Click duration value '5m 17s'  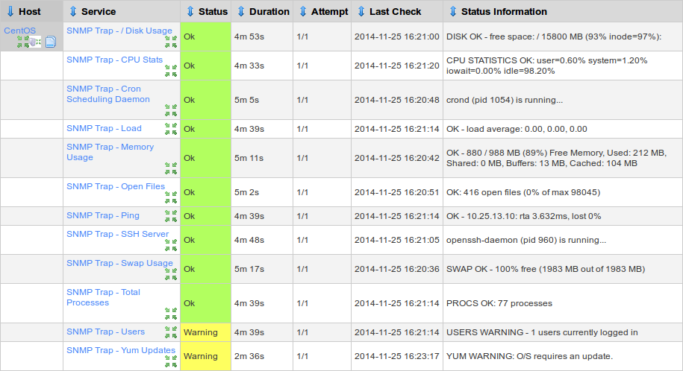point(249,269)
